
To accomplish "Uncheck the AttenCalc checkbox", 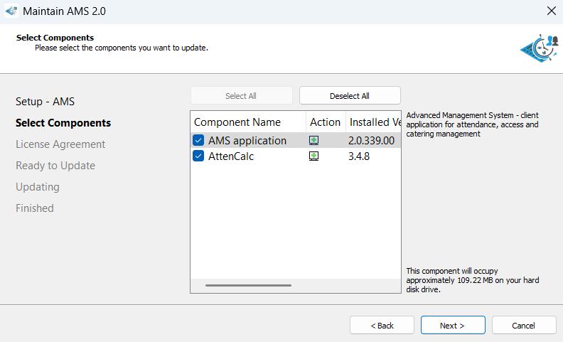I will coord(199,156).
